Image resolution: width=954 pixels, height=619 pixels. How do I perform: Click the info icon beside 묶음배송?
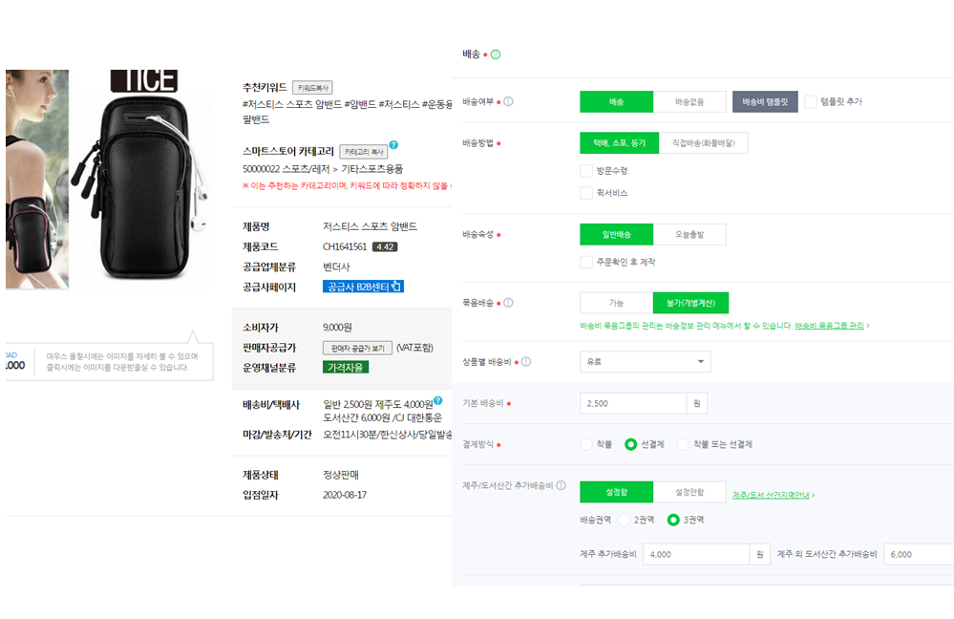[x=508, y=303]
